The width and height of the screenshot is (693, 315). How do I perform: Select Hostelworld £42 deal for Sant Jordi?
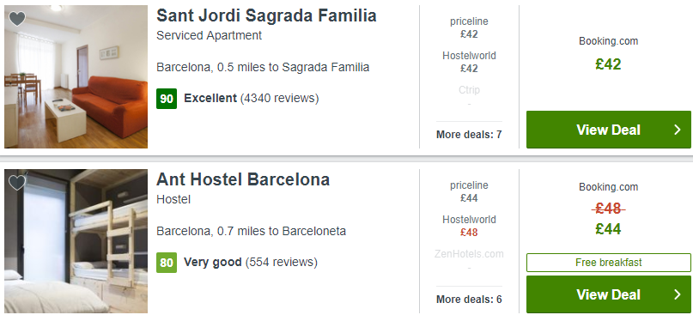tap(469, 62)
